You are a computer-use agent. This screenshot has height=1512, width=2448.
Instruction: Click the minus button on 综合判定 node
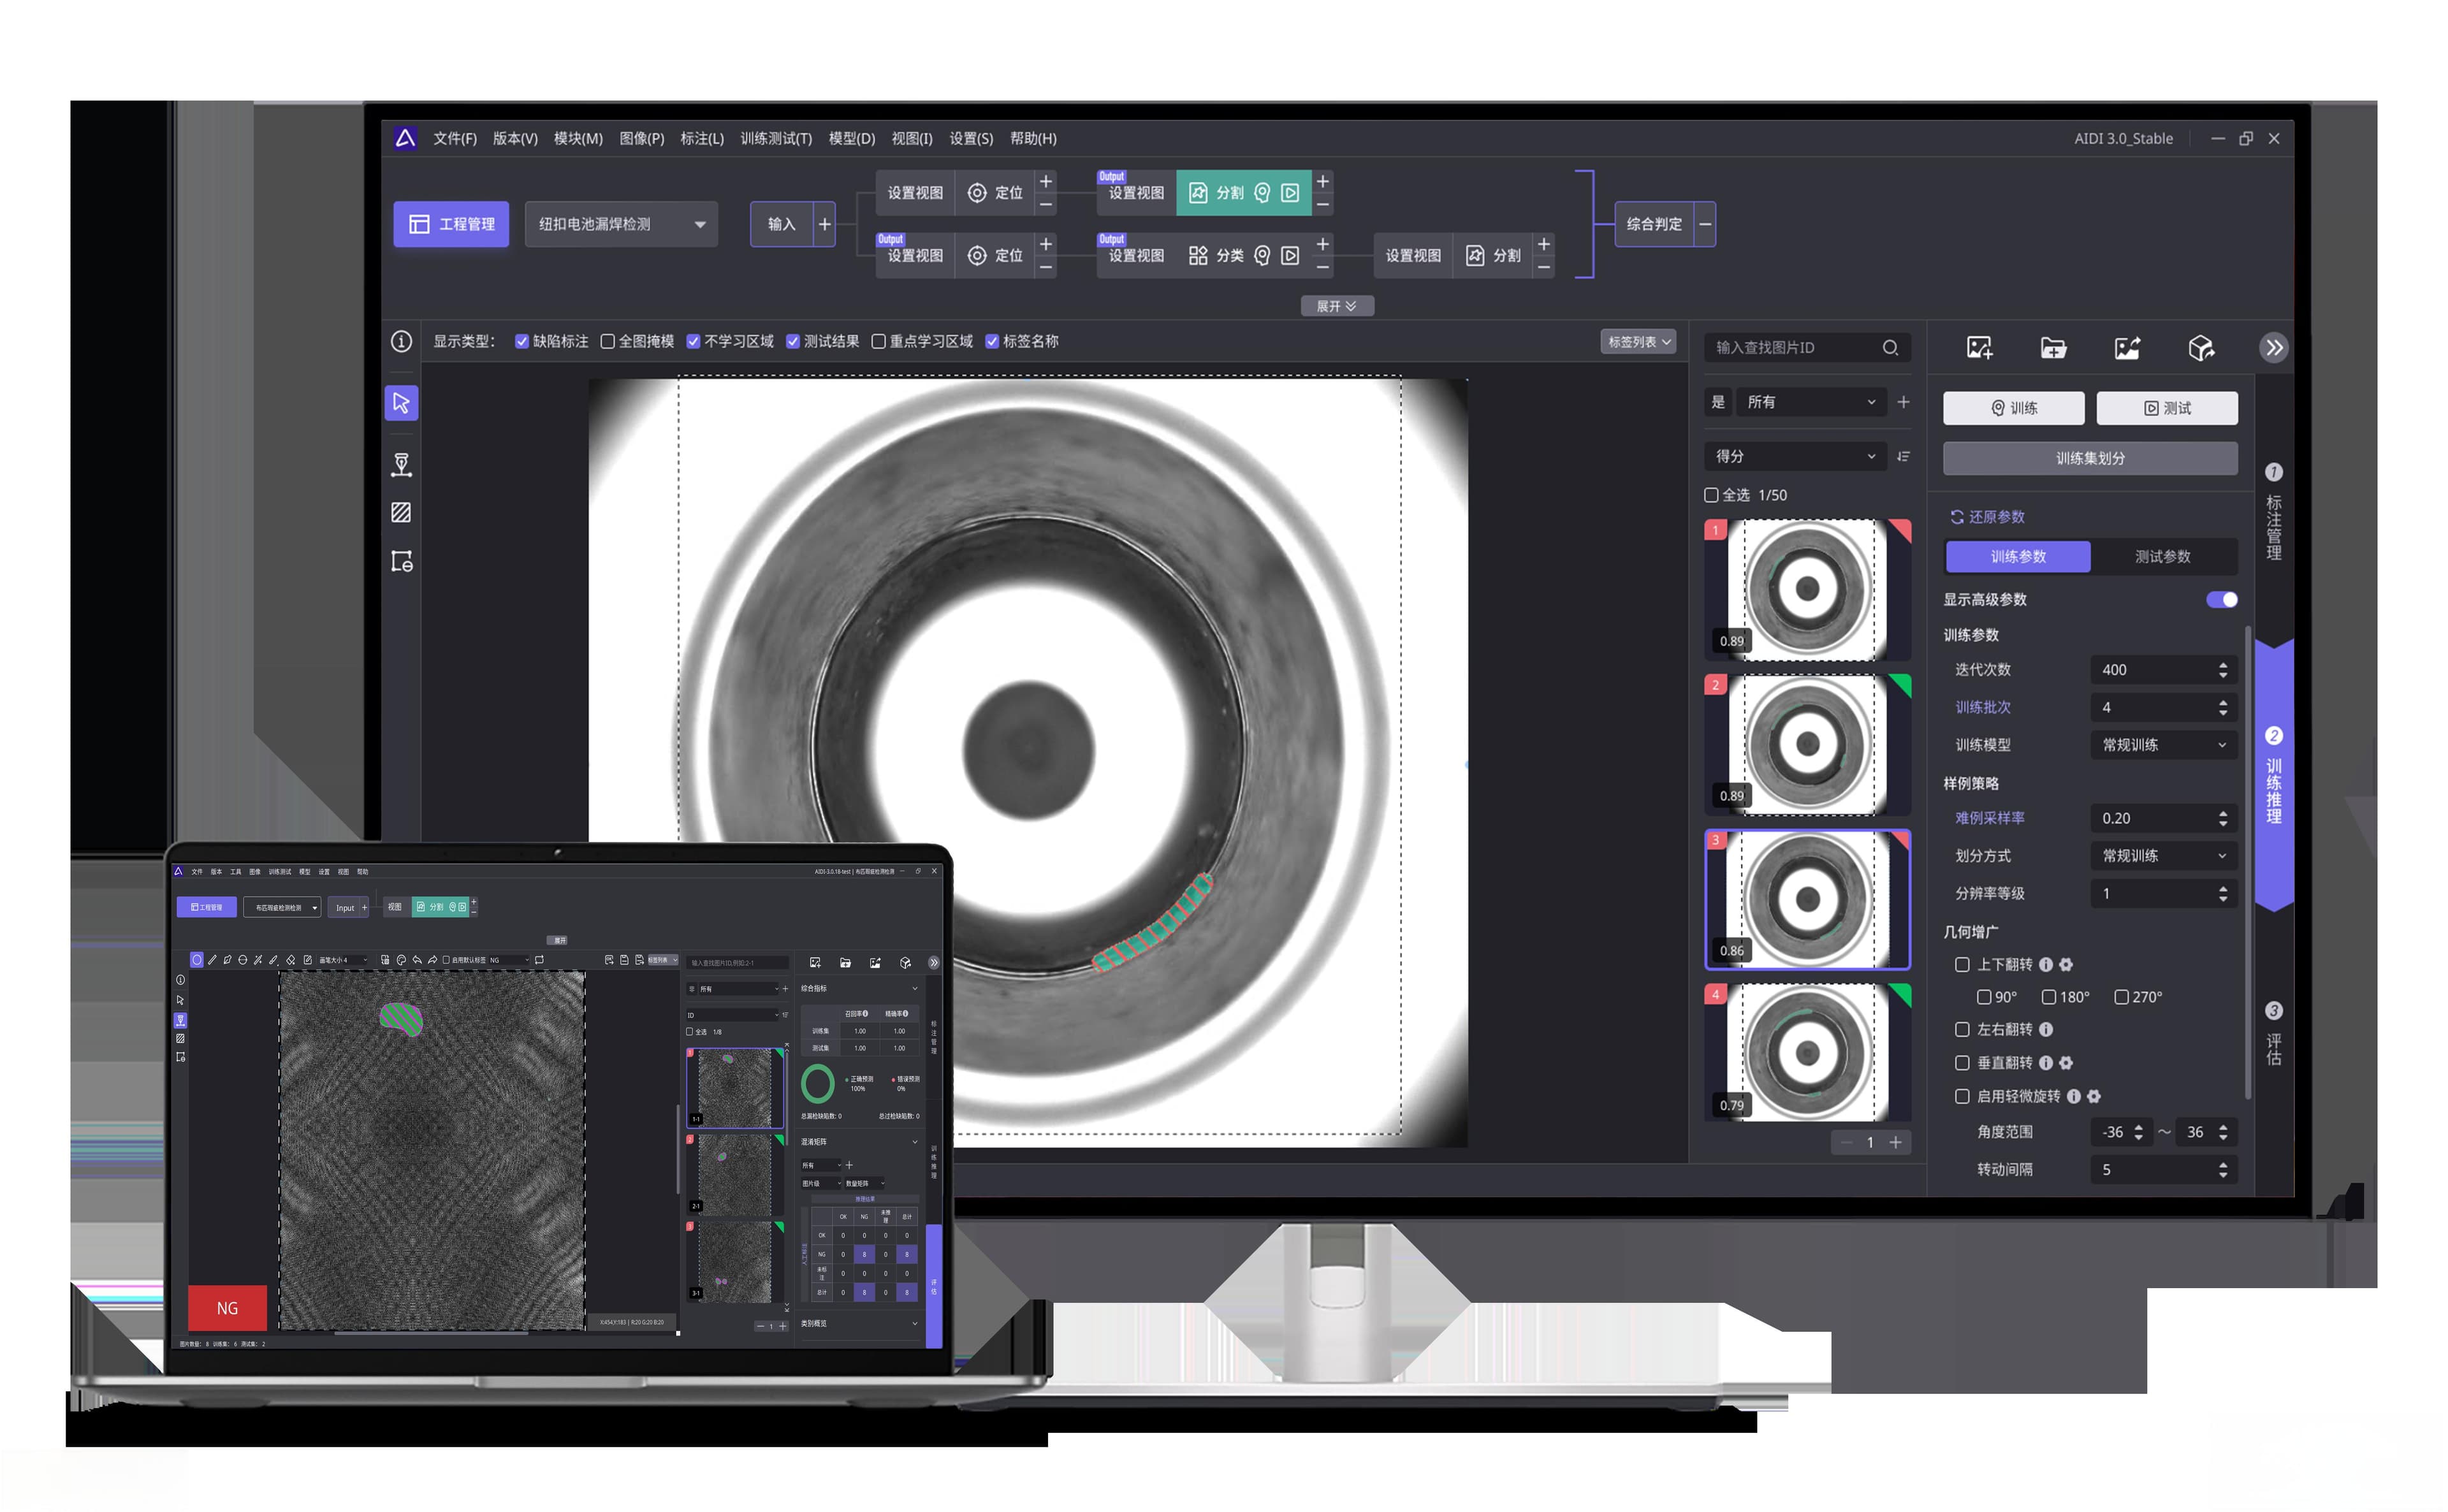(x=1705, y=224)
